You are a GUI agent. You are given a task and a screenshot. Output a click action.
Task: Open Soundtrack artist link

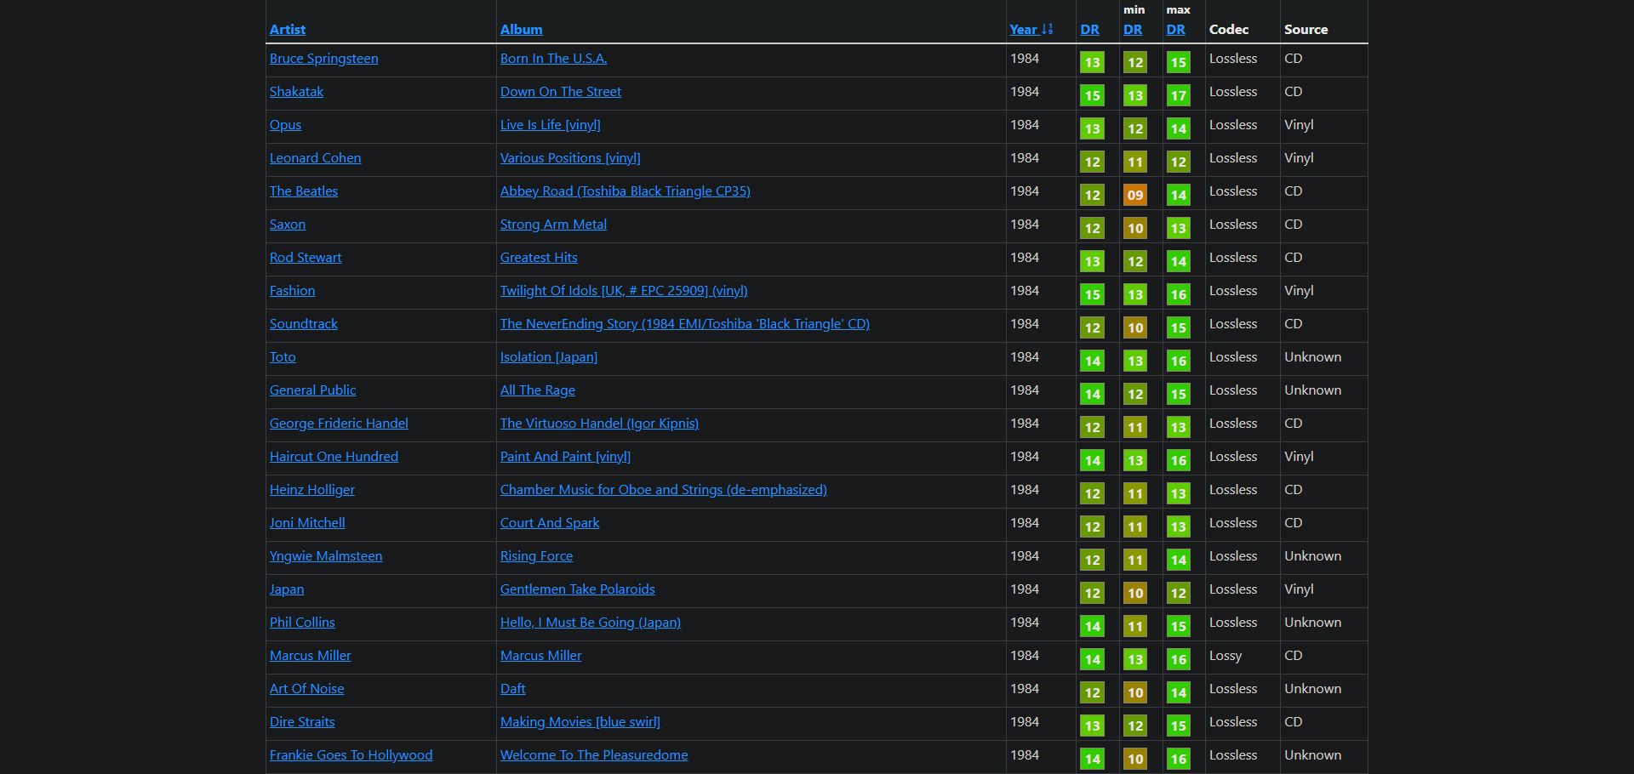(304, 324)
